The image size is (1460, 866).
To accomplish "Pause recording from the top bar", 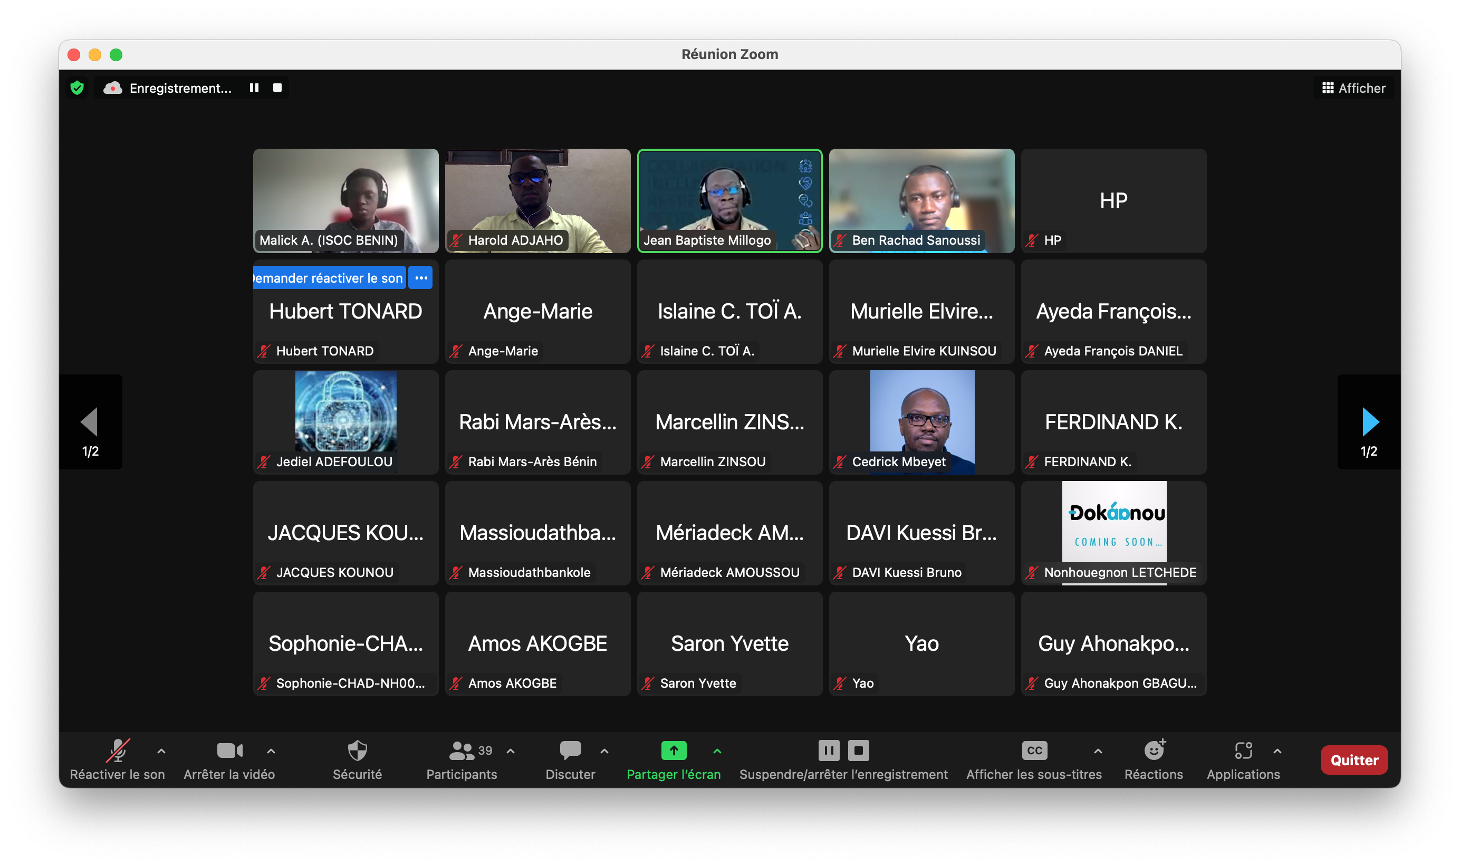I will 254,88.
